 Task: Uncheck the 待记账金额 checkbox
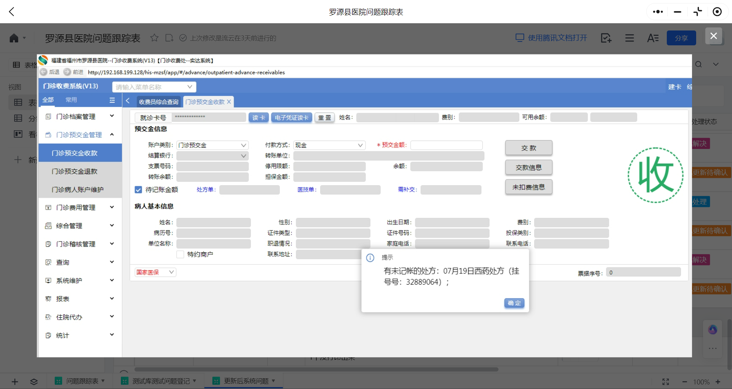click(x=138, y=190)
